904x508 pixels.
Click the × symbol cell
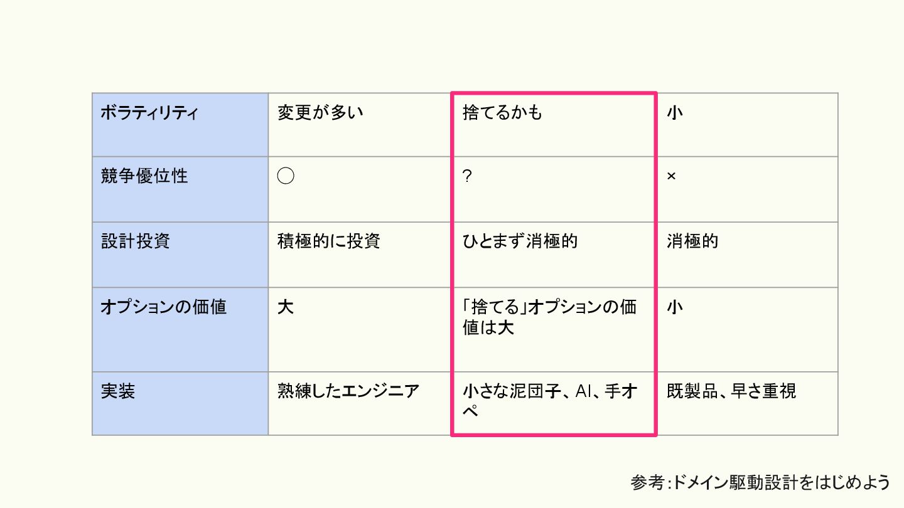pos(747,189)
